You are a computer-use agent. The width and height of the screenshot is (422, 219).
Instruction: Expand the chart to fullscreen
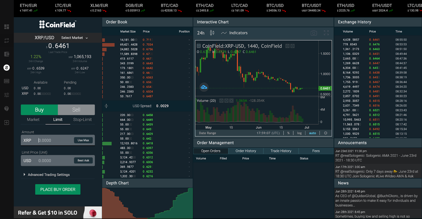326,33
